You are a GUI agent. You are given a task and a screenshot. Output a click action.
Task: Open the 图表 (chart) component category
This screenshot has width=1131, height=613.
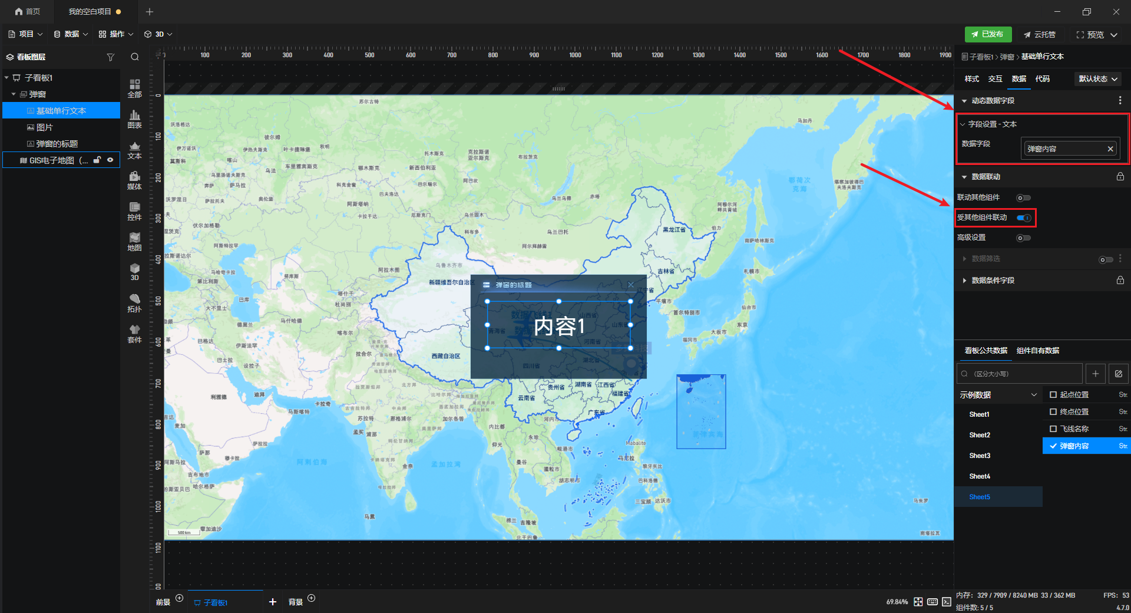tap(134, 119)
